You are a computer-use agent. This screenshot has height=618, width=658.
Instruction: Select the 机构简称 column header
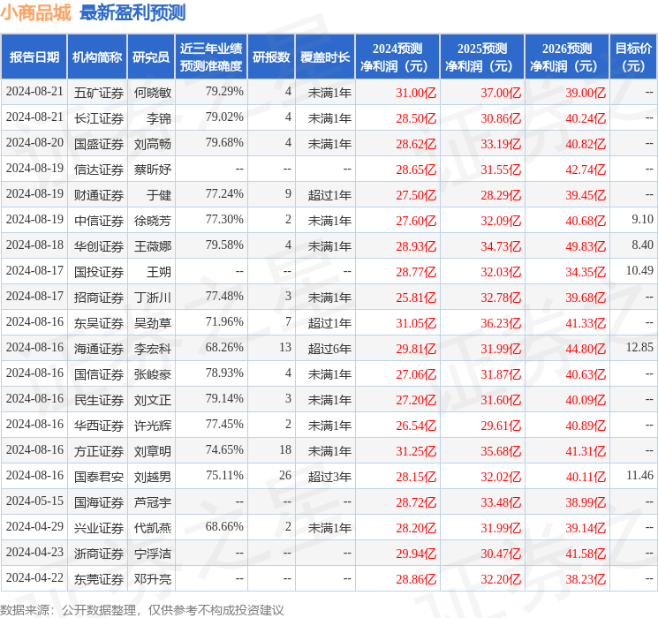click(97, 57)
